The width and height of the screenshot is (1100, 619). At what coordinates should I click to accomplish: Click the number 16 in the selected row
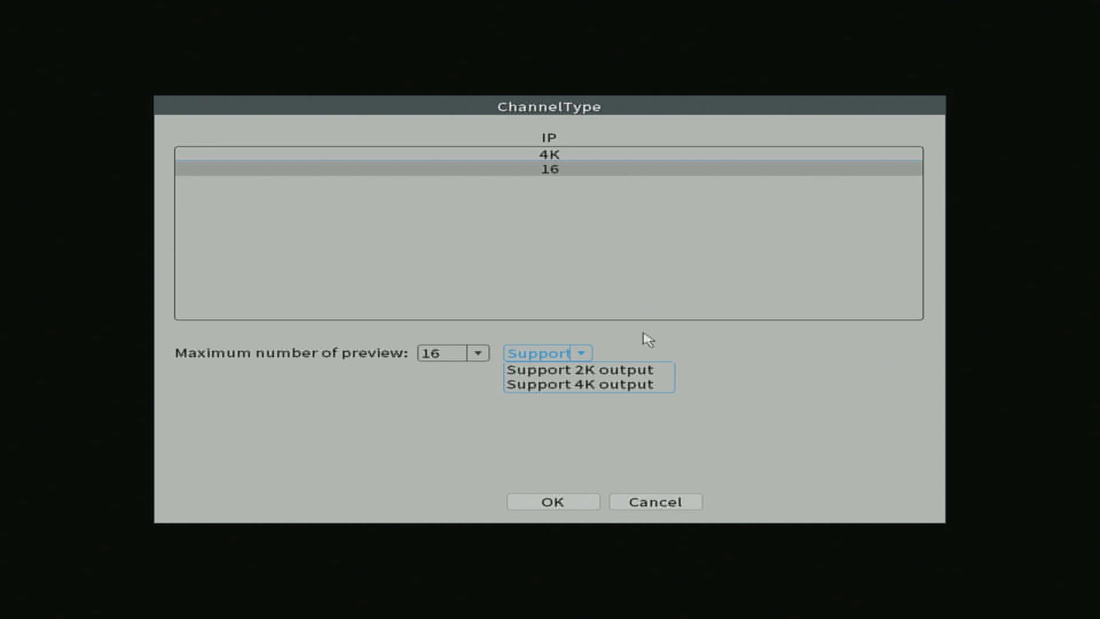[x=549, y=169]
